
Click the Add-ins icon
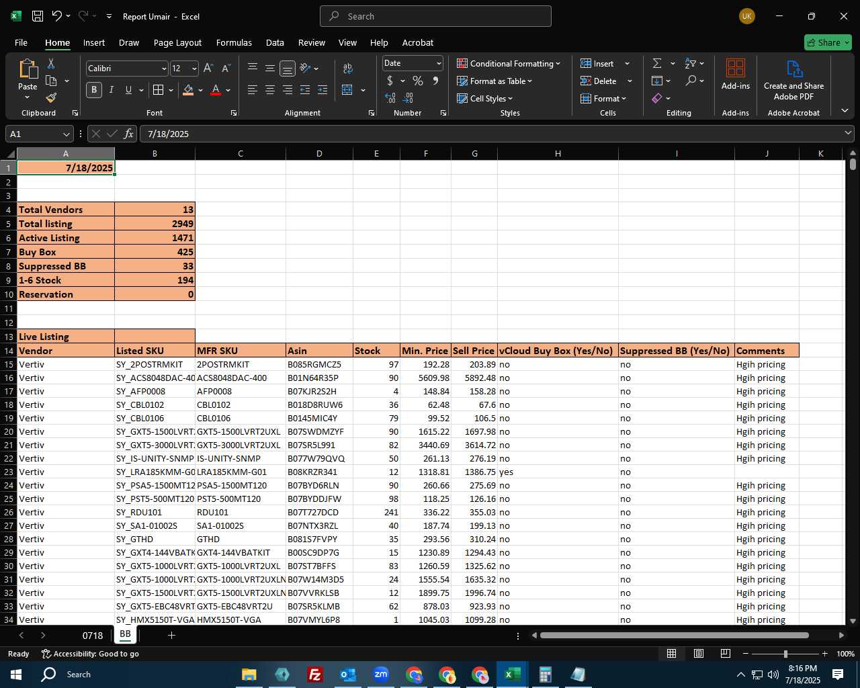click(x=736, y=68)
